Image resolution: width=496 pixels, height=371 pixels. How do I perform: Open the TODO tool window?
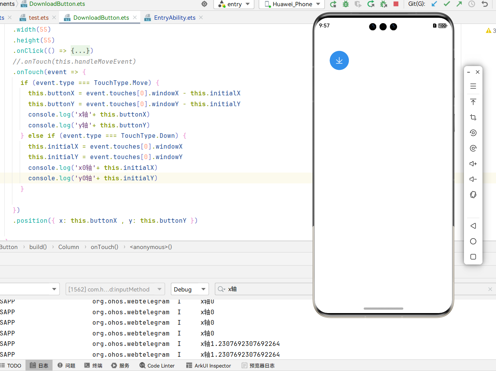(11, 366)
